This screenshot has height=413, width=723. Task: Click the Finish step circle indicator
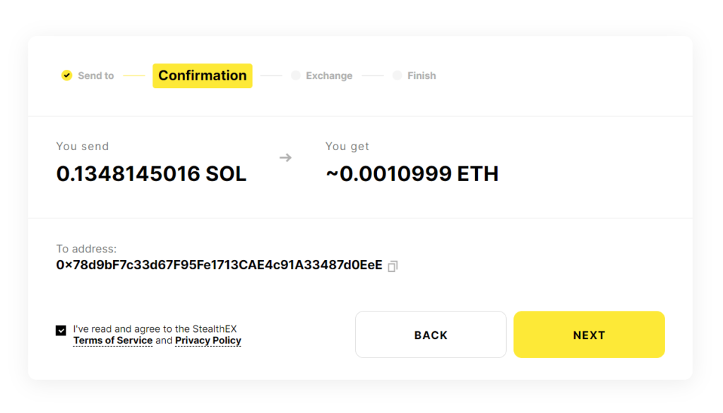pyautogui.click(x=398, y=75)
